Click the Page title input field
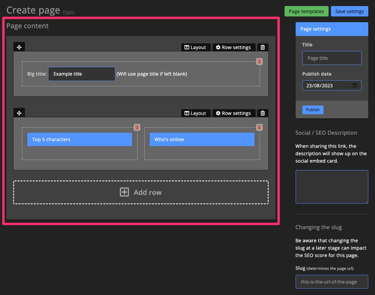This screenshot has height=295, width=375. click(x=332, y=58)
